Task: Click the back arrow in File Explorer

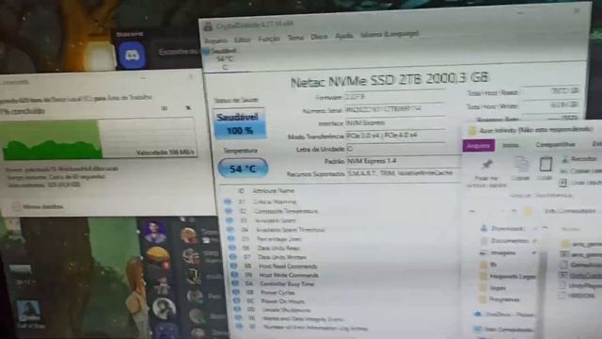Action: tap(472, 211)
